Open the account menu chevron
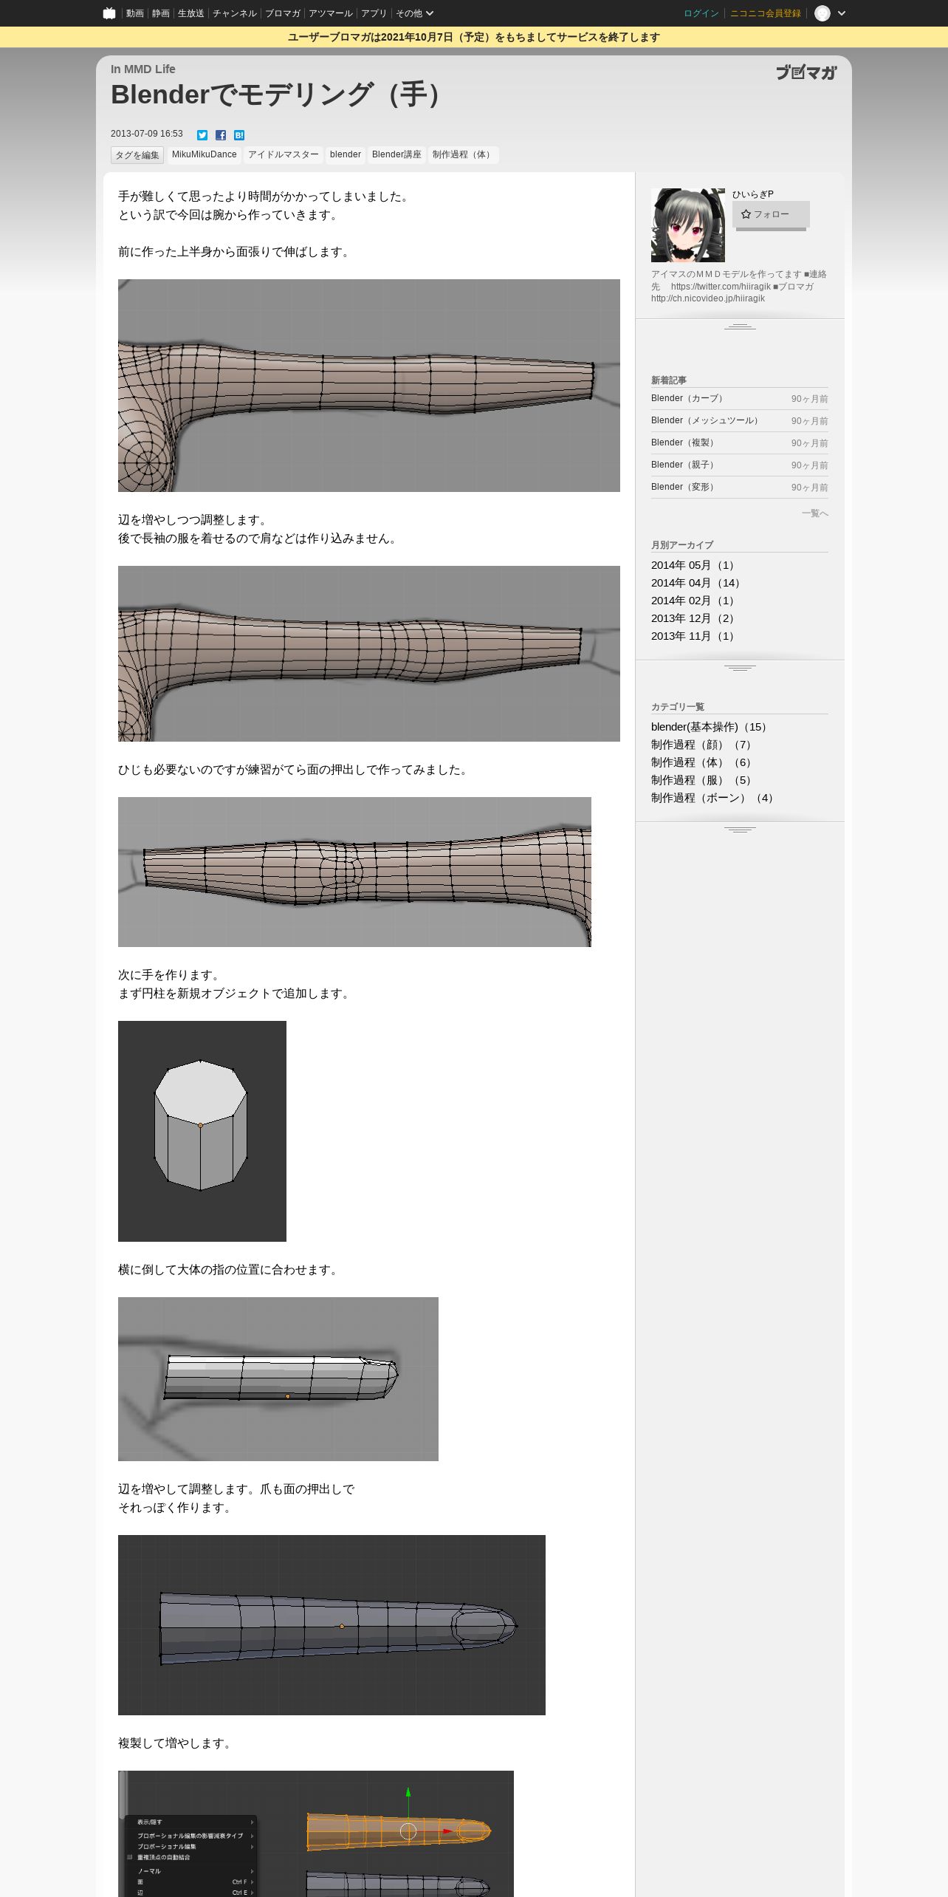Image resolution: width=948 pixels, height=1897 pixels. pos(842,13)
